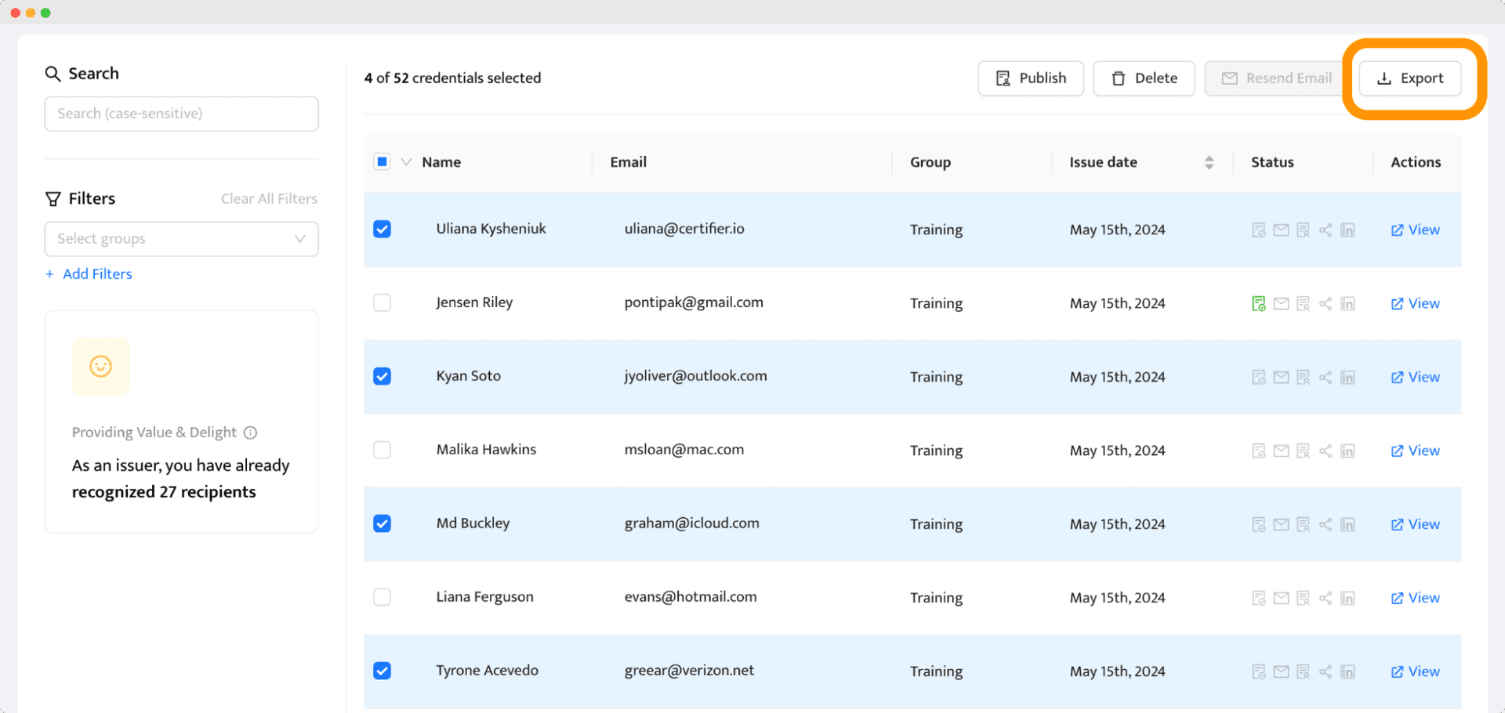This screenshot has height=713, width=1505.
Task: Click email graham@icloud.com
Action: (x=691, y=523)
